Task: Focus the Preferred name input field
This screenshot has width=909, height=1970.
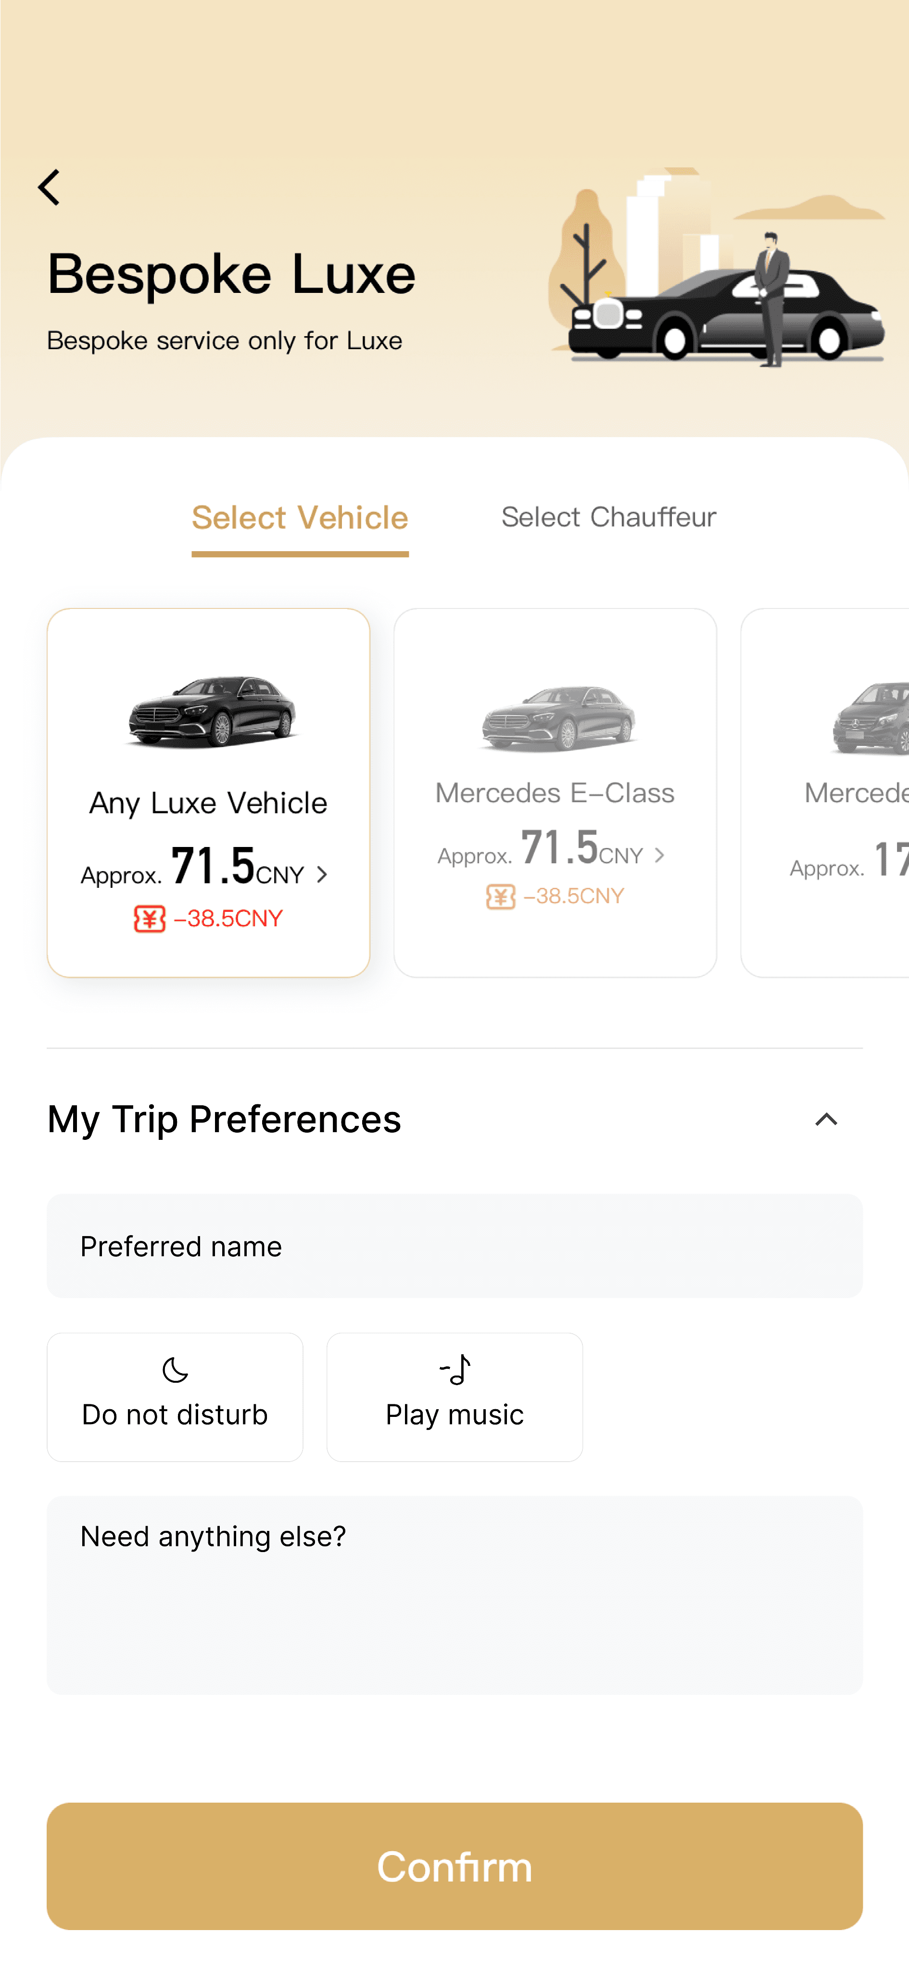Action: coord(454,1246)
